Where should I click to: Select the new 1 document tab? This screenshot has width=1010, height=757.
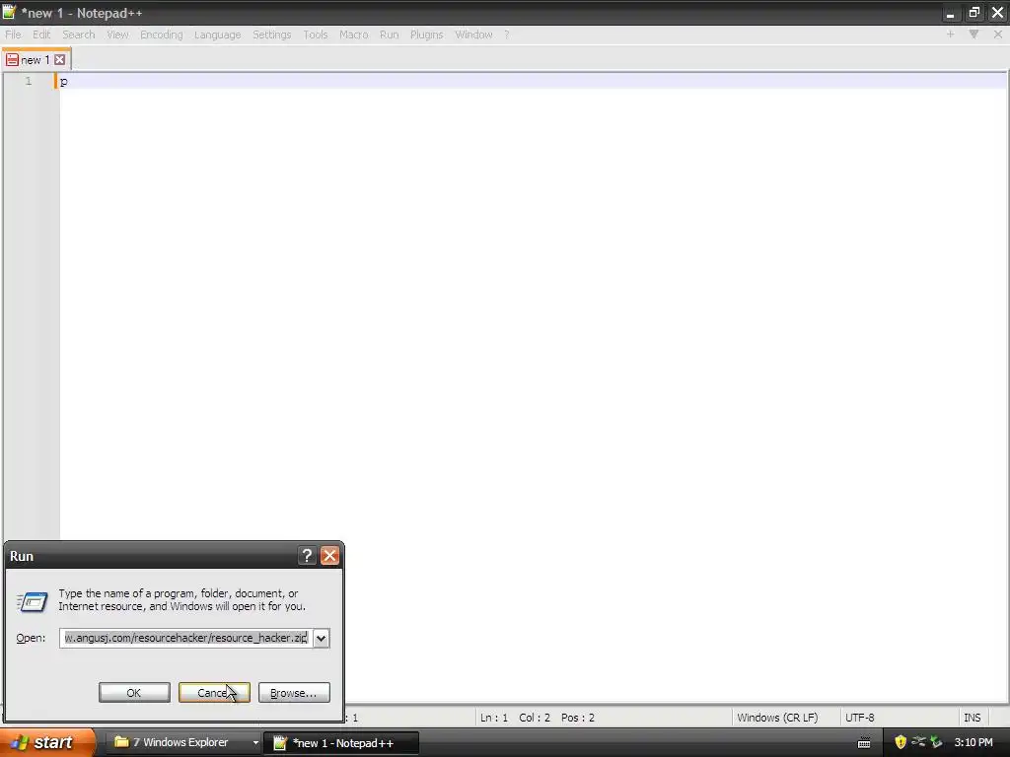36,60
